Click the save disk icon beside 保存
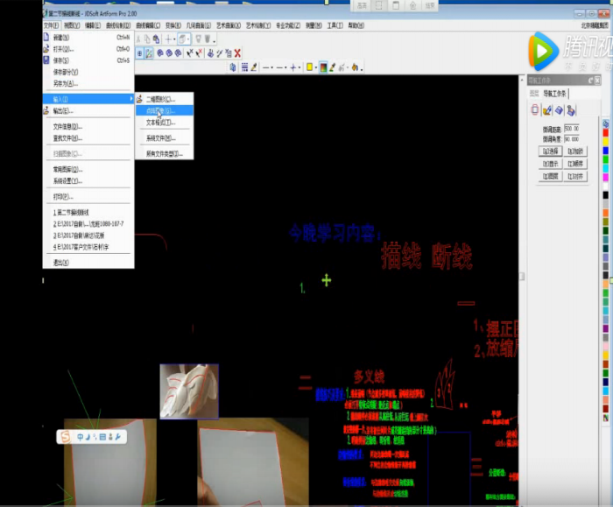Viewport: 613px width, 507px height. [47, 60]
